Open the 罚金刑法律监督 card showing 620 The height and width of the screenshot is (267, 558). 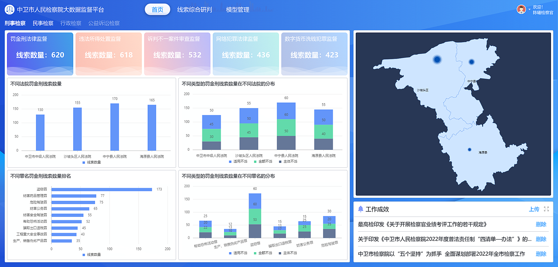coord(40,53)
